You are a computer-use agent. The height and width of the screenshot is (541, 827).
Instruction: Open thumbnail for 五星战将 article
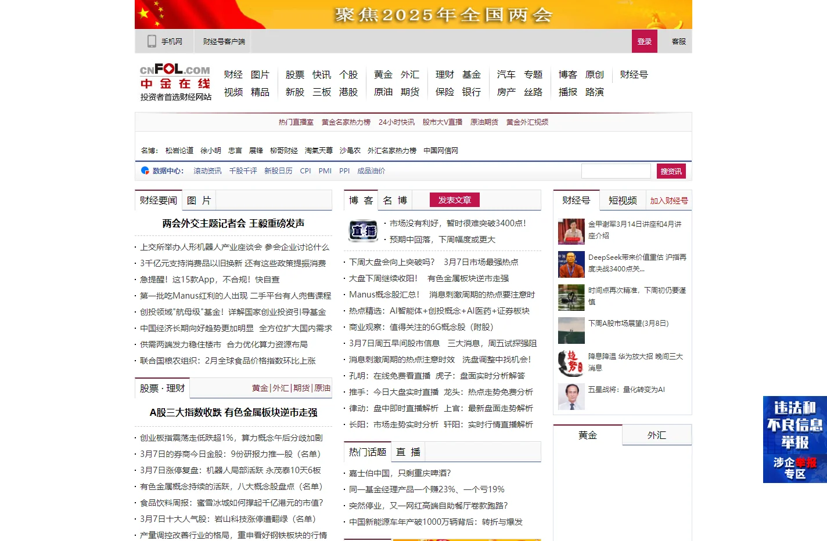[x=571, y=397]
